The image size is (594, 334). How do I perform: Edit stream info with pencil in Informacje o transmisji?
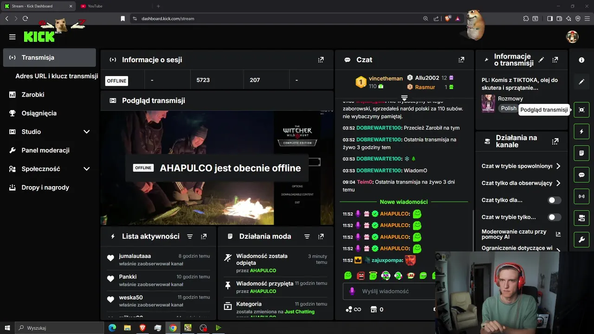[541, 60]
